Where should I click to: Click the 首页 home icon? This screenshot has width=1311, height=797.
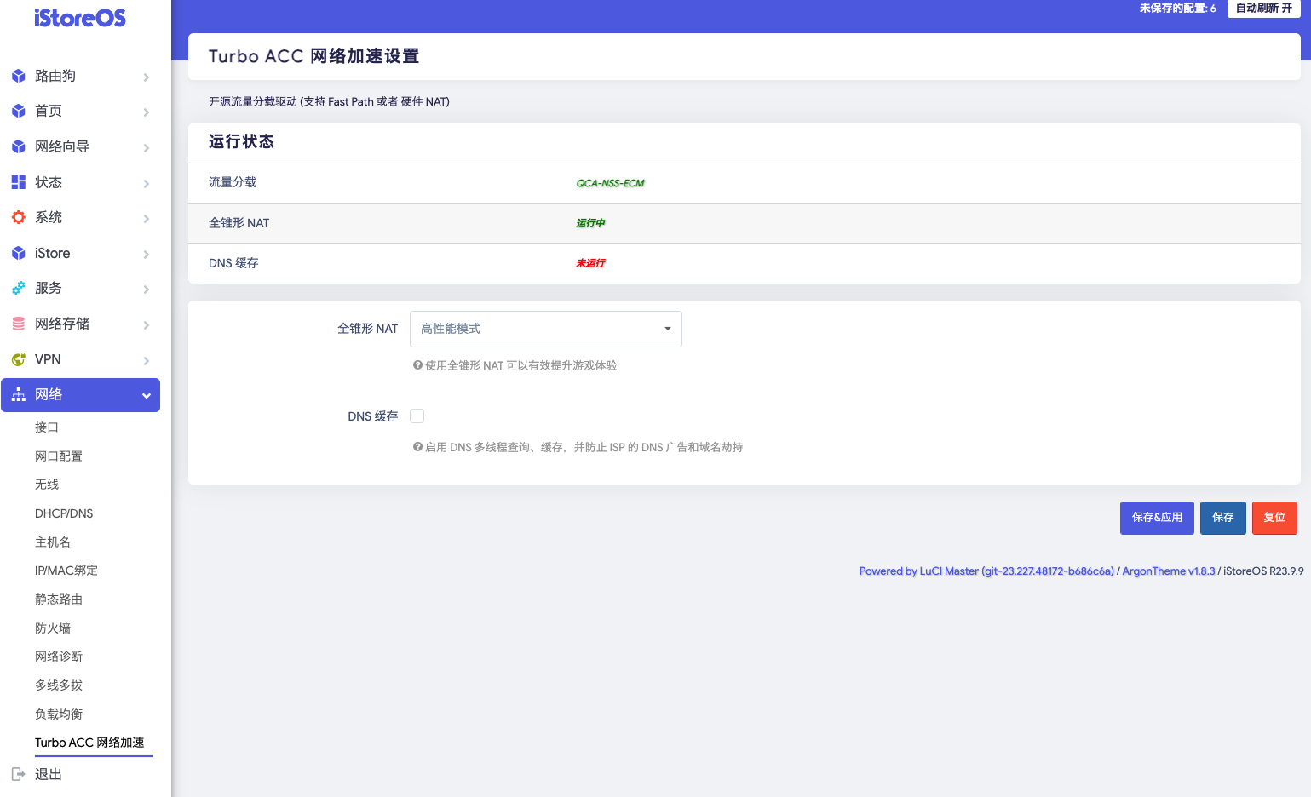click(x=19, y=111)
